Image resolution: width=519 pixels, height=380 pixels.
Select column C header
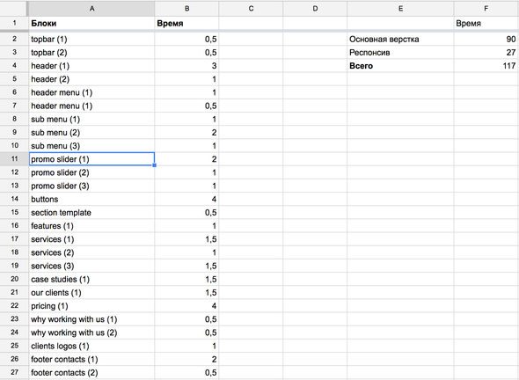pyautogui.click(x=251, y=9)
